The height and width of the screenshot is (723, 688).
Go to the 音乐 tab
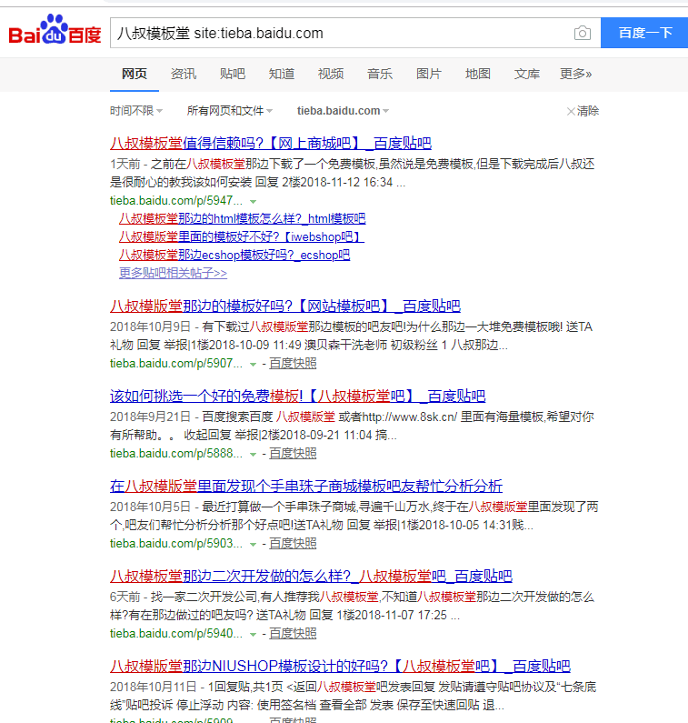(380, 74)
